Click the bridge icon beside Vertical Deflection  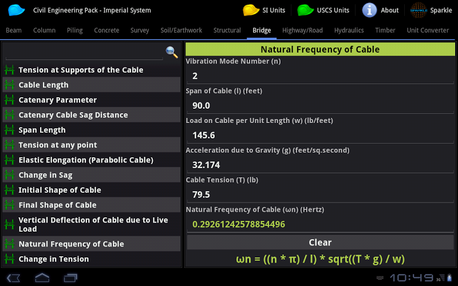[9, 224]
